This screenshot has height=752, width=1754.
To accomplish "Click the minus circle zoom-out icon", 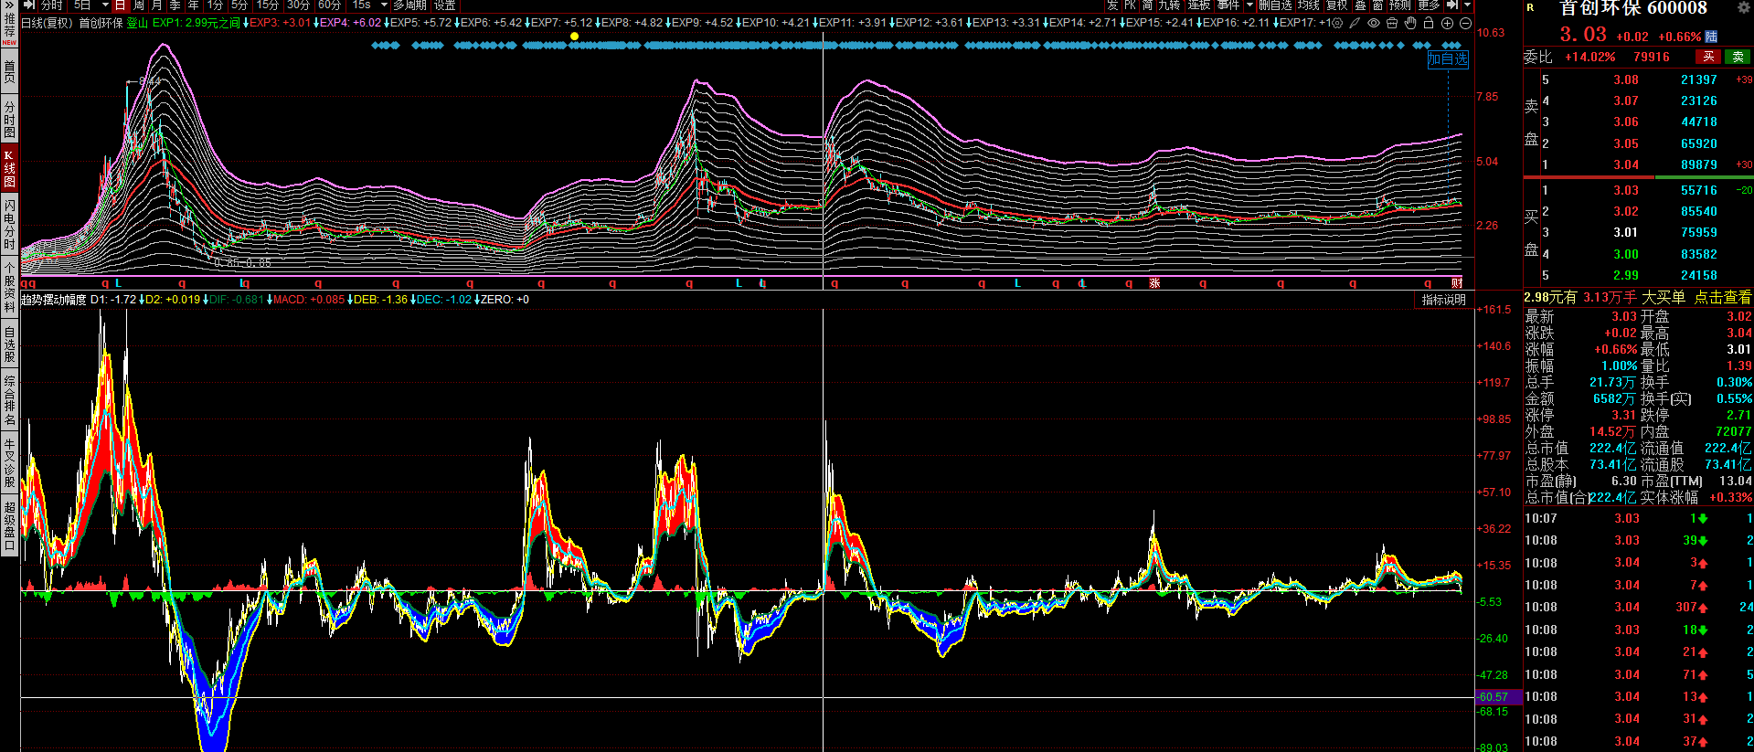I will (x=1465, y=23).
